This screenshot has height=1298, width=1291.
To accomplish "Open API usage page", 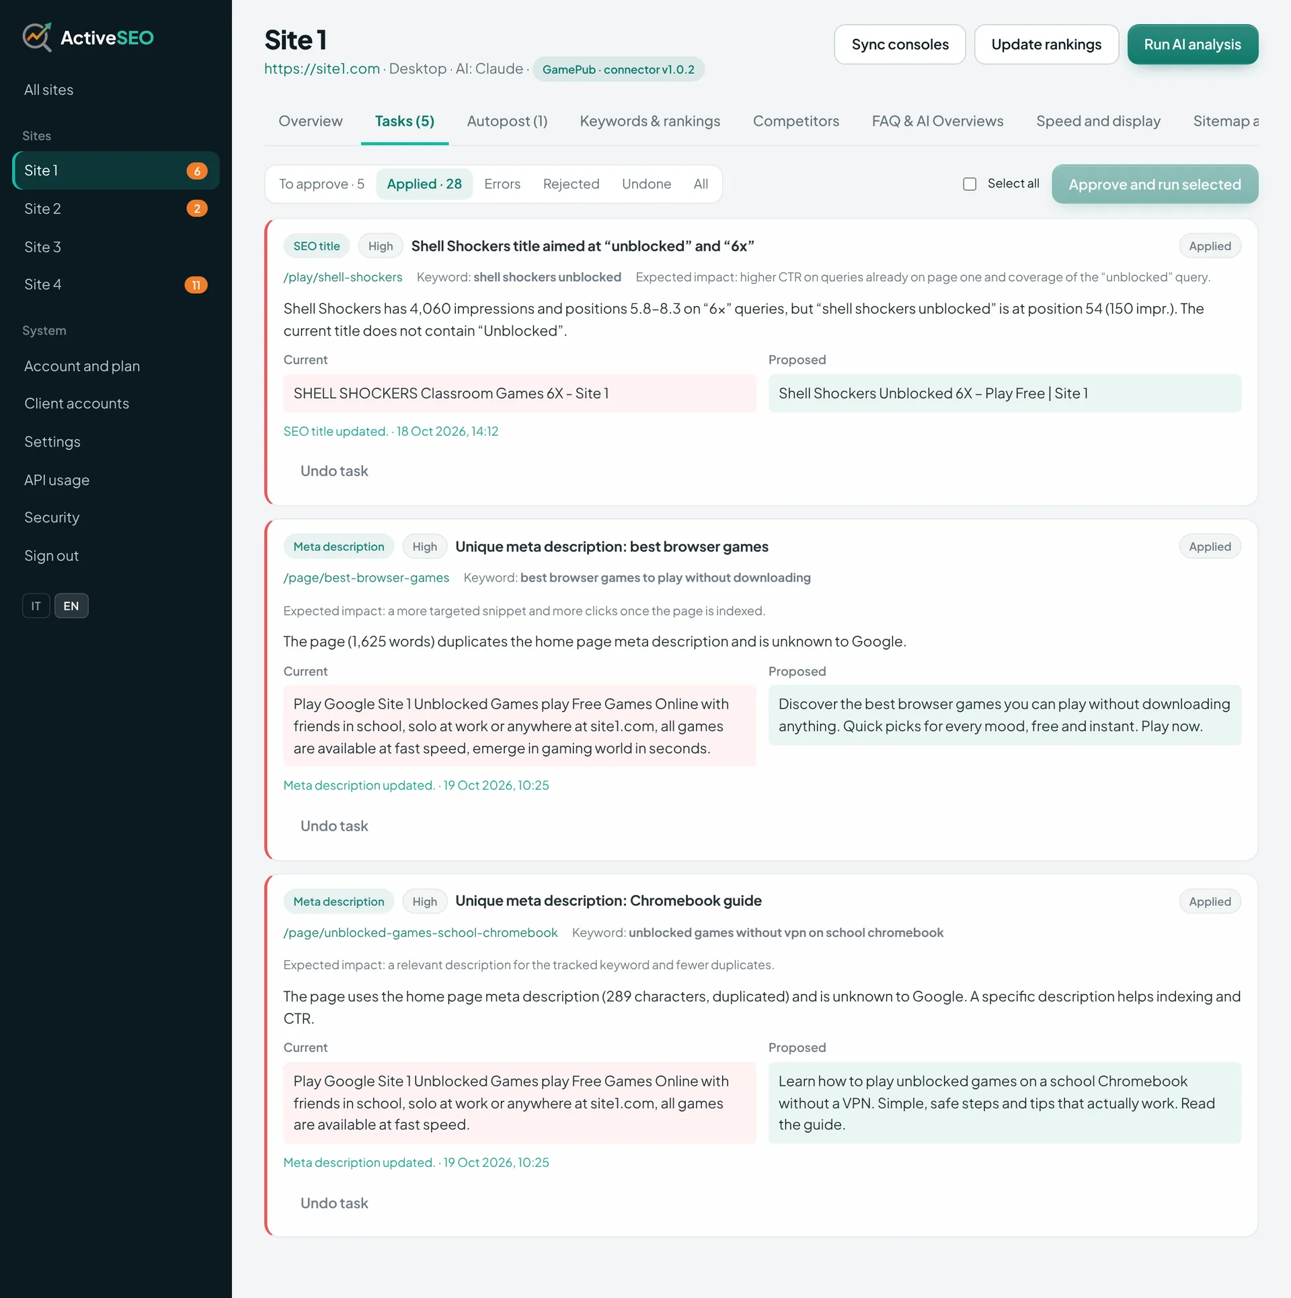I will tap(116, 480).
